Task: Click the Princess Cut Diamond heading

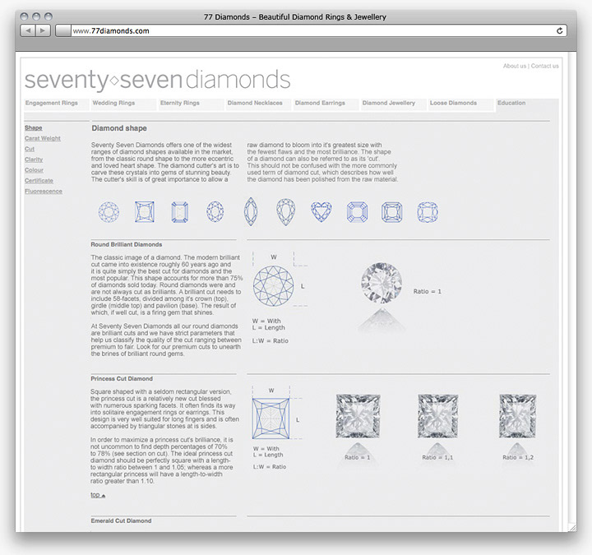Action: pos(122,379)
